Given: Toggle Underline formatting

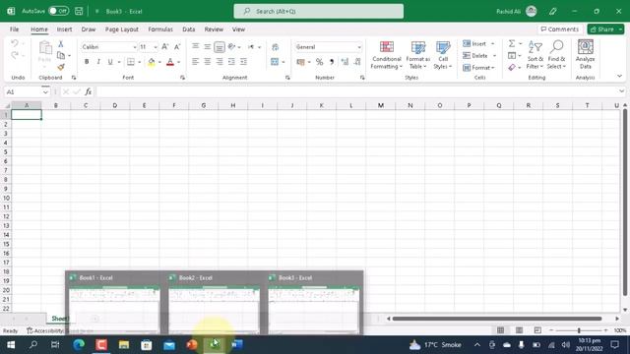Looking at the screenshot, I should [x=110, y=62].
